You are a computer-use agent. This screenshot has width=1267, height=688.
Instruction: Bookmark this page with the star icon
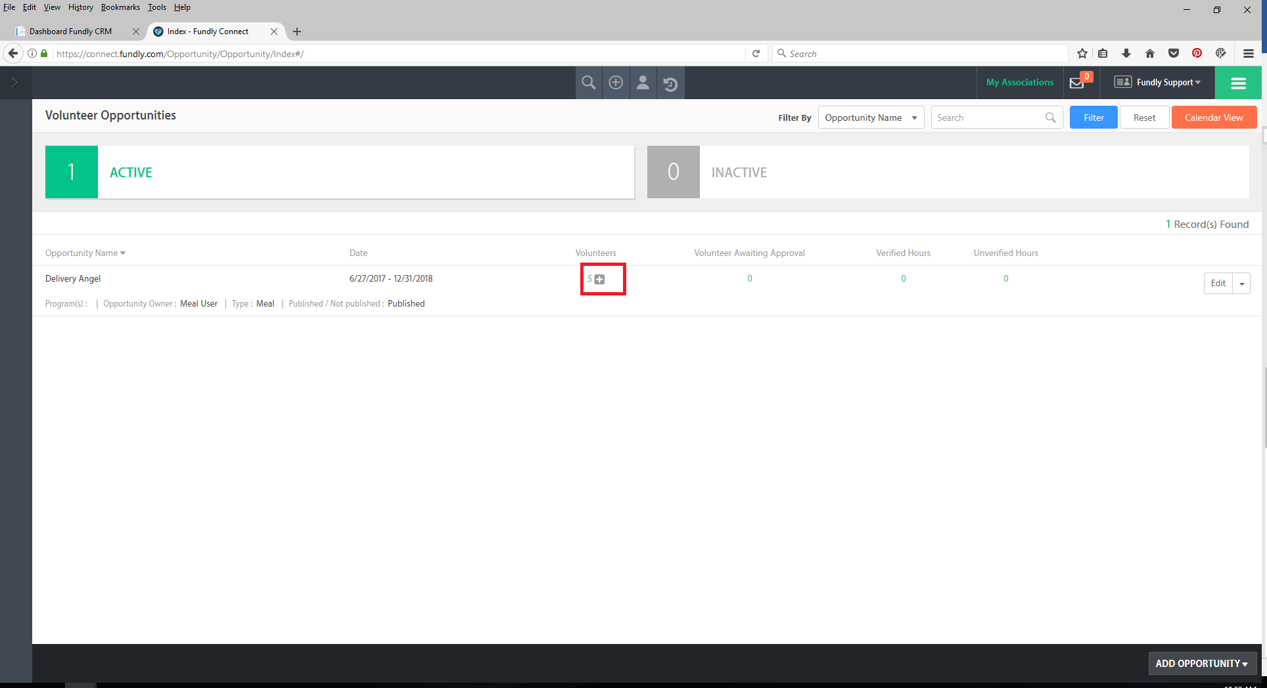pos(1082,54)
